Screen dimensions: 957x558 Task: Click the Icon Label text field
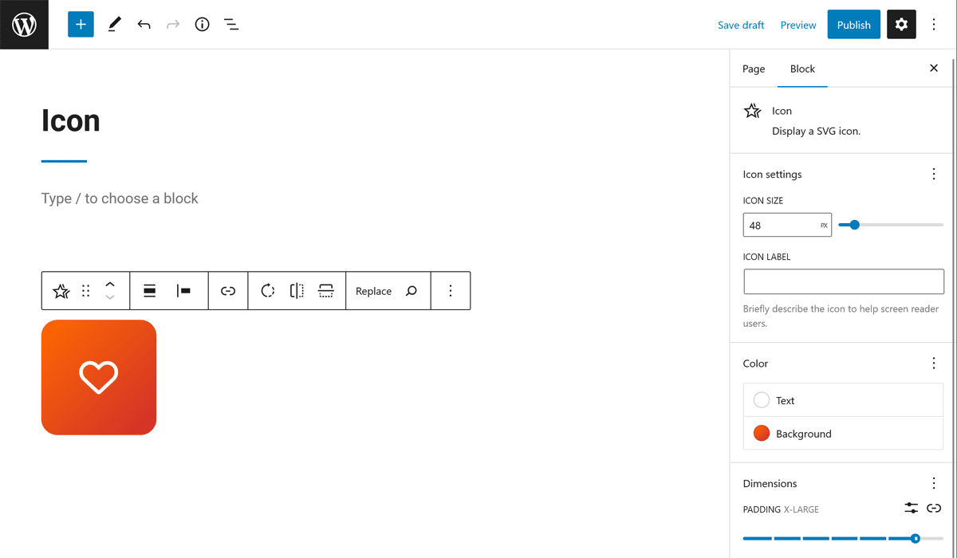(x=844, y=281)
